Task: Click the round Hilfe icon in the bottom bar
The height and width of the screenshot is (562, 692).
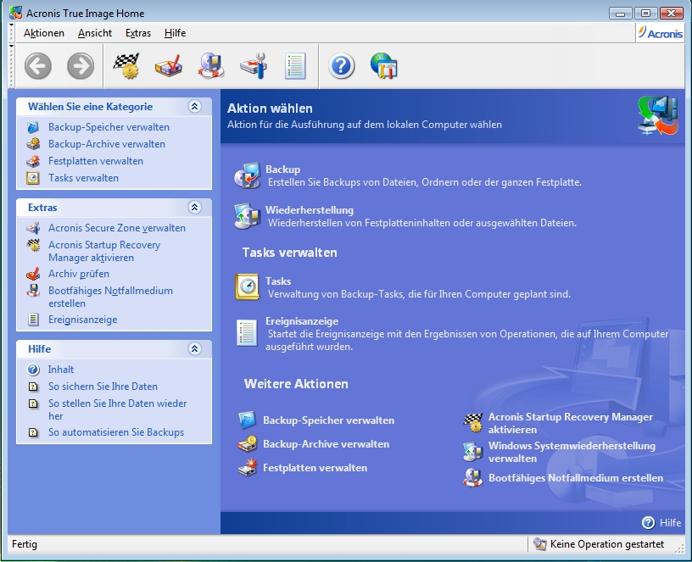Action: tap(648, 522)
